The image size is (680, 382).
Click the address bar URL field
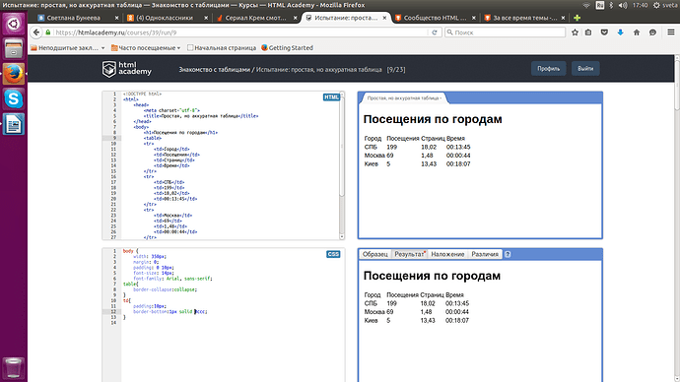pos(240,32)
